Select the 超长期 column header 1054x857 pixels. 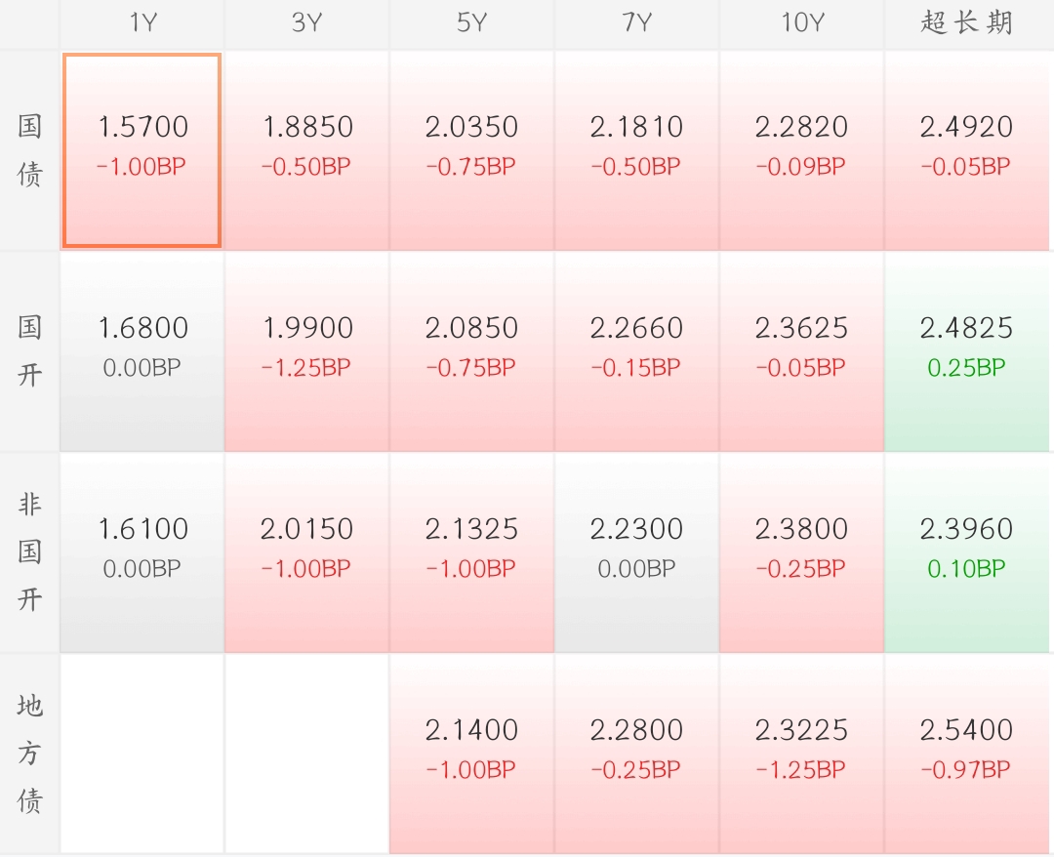pos(966,23)
